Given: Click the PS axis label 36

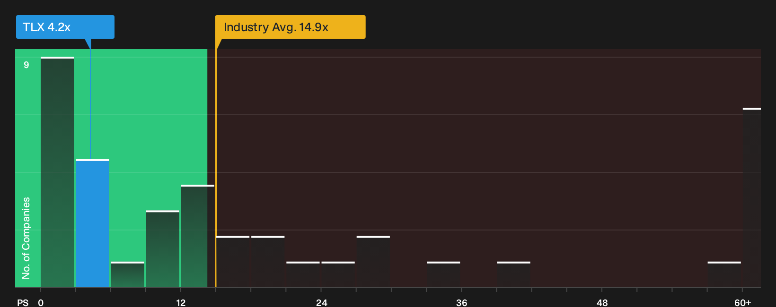Looking at the screenshot, I should coord(461,302).
